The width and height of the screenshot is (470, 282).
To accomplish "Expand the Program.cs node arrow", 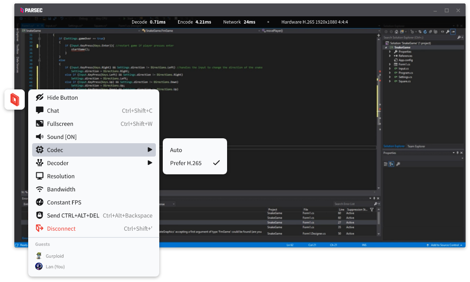I will click(390, 73).
